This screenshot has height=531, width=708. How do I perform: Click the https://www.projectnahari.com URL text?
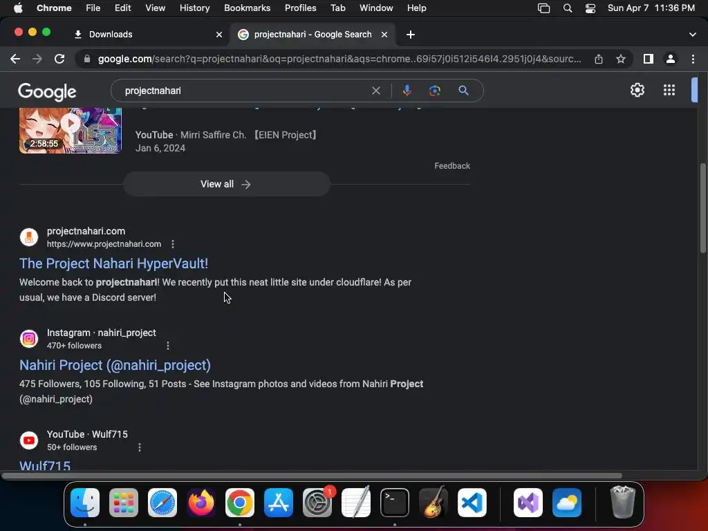point(104,244)
